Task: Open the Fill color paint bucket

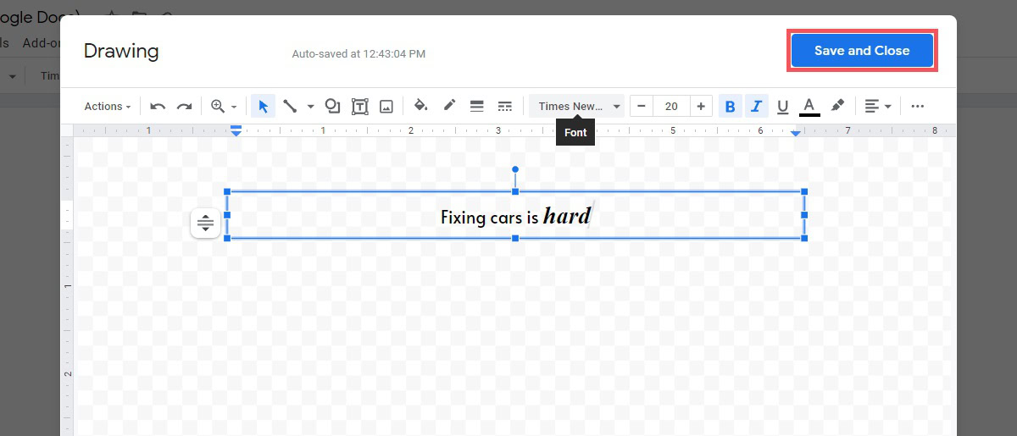Action: click(x=420, y=106)
